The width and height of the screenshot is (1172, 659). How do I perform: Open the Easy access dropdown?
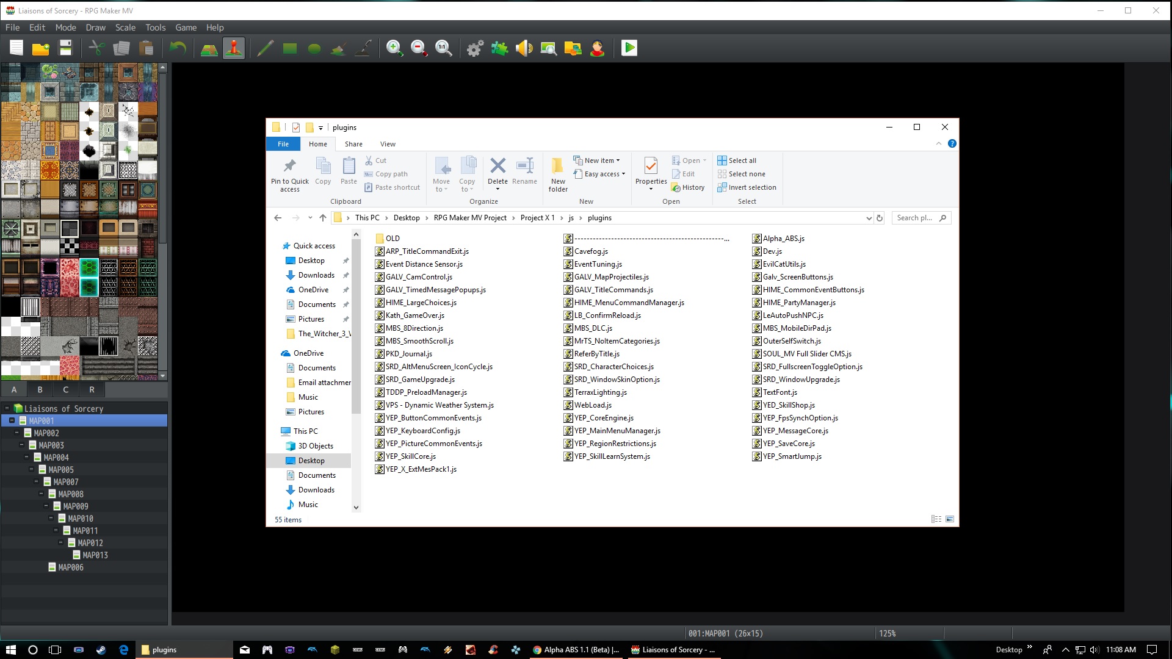(x=600, y=174)
